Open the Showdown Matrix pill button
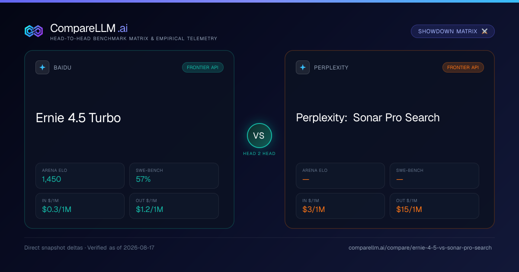Image resolution: width=519 pixels, height=272 pixels. pos(453,32)
